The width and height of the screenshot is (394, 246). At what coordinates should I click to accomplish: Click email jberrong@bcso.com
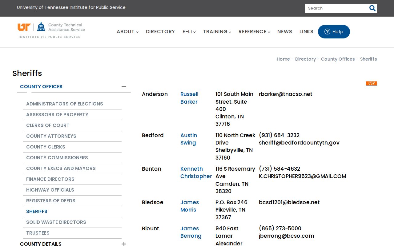pos(287,236)
